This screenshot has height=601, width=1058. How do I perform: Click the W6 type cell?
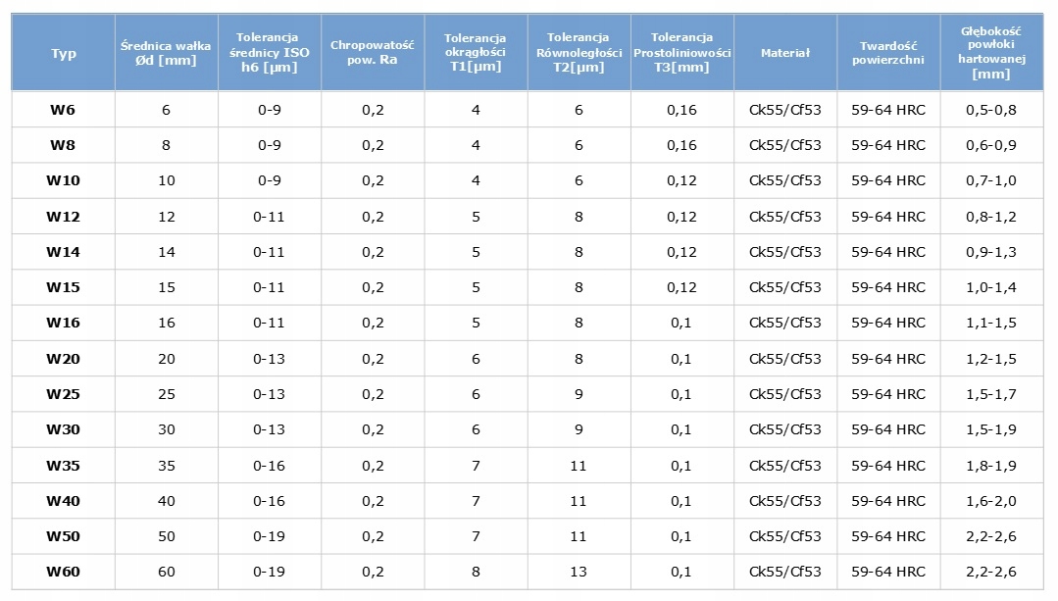pyautogui.click(x=63, y=110)
